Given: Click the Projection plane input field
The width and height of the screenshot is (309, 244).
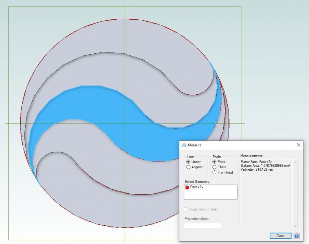Looking at the screenshot, I should point(203,226).
